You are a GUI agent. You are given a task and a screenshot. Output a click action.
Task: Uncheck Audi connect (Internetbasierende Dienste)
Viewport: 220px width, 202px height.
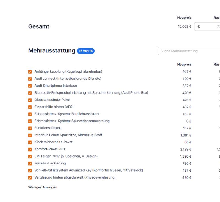pyautogui.click(x=30, y=79)
